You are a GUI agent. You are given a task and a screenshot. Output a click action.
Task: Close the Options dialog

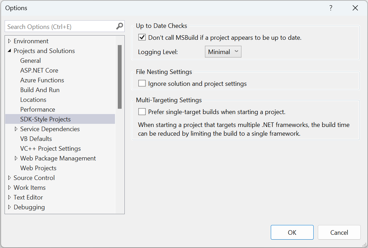[x=355, y=8]
